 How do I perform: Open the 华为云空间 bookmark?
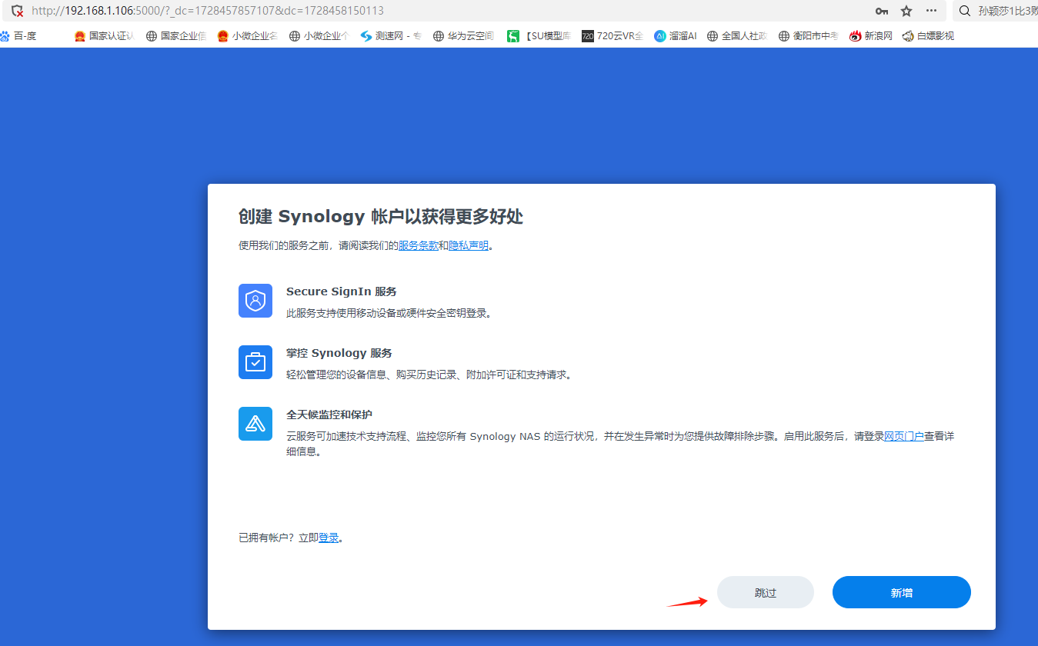point(463,35)
